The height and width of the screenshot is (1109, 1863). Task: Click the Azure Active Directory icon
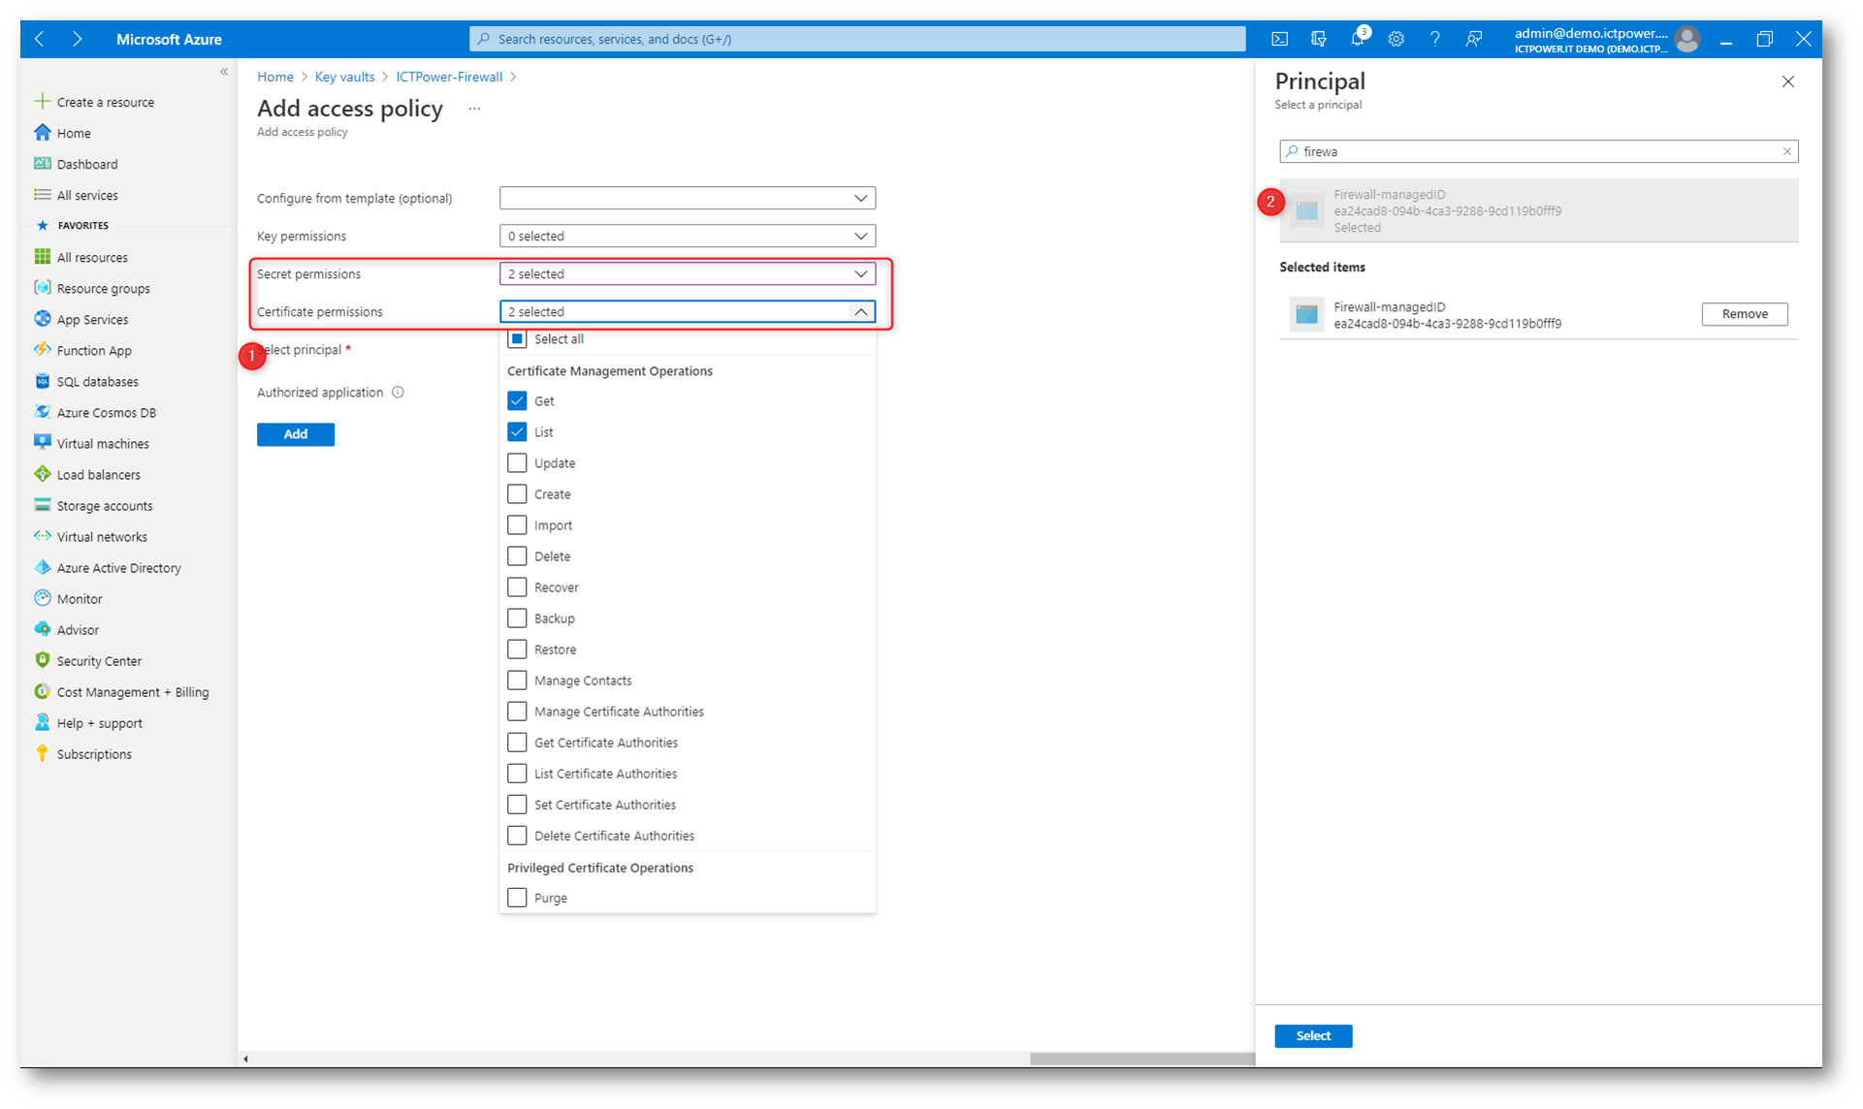[x=42, y=566]
